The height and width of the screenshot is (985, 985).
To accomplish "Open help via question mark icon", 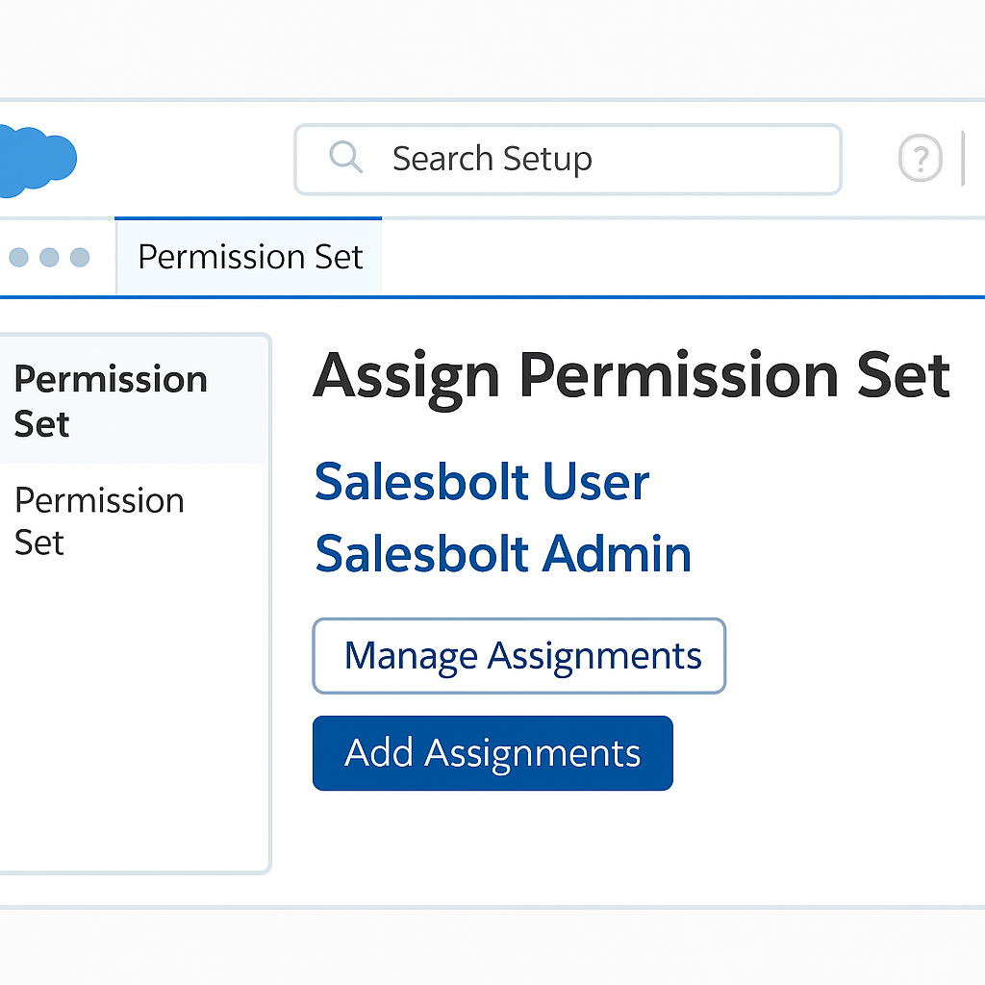I will tap(920, 159).
